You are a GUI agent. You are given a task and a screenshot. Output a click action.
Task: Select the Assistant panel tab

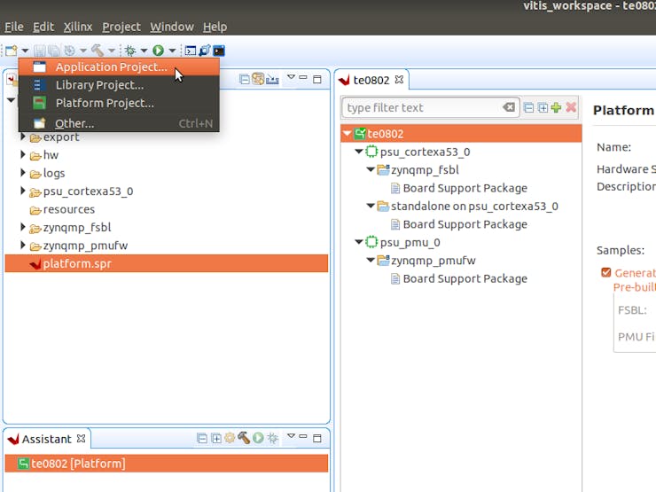47,439
